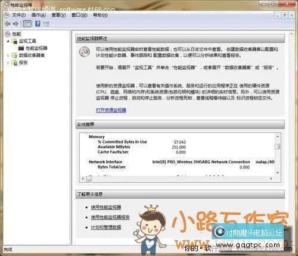Click the % Committed Bytes In Use value
Viewport: 298px width, 256px height.
coord(180,142)
